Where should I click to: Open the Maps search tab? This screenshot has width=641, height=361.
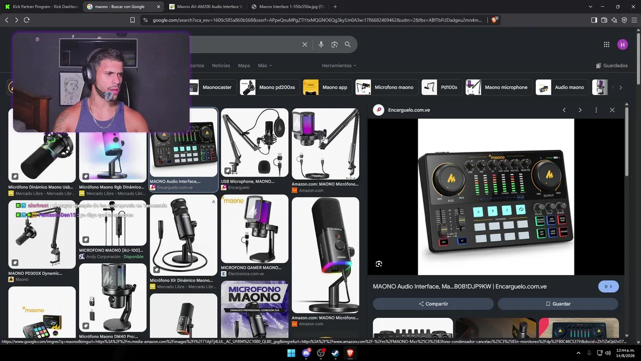pos(244,66)
